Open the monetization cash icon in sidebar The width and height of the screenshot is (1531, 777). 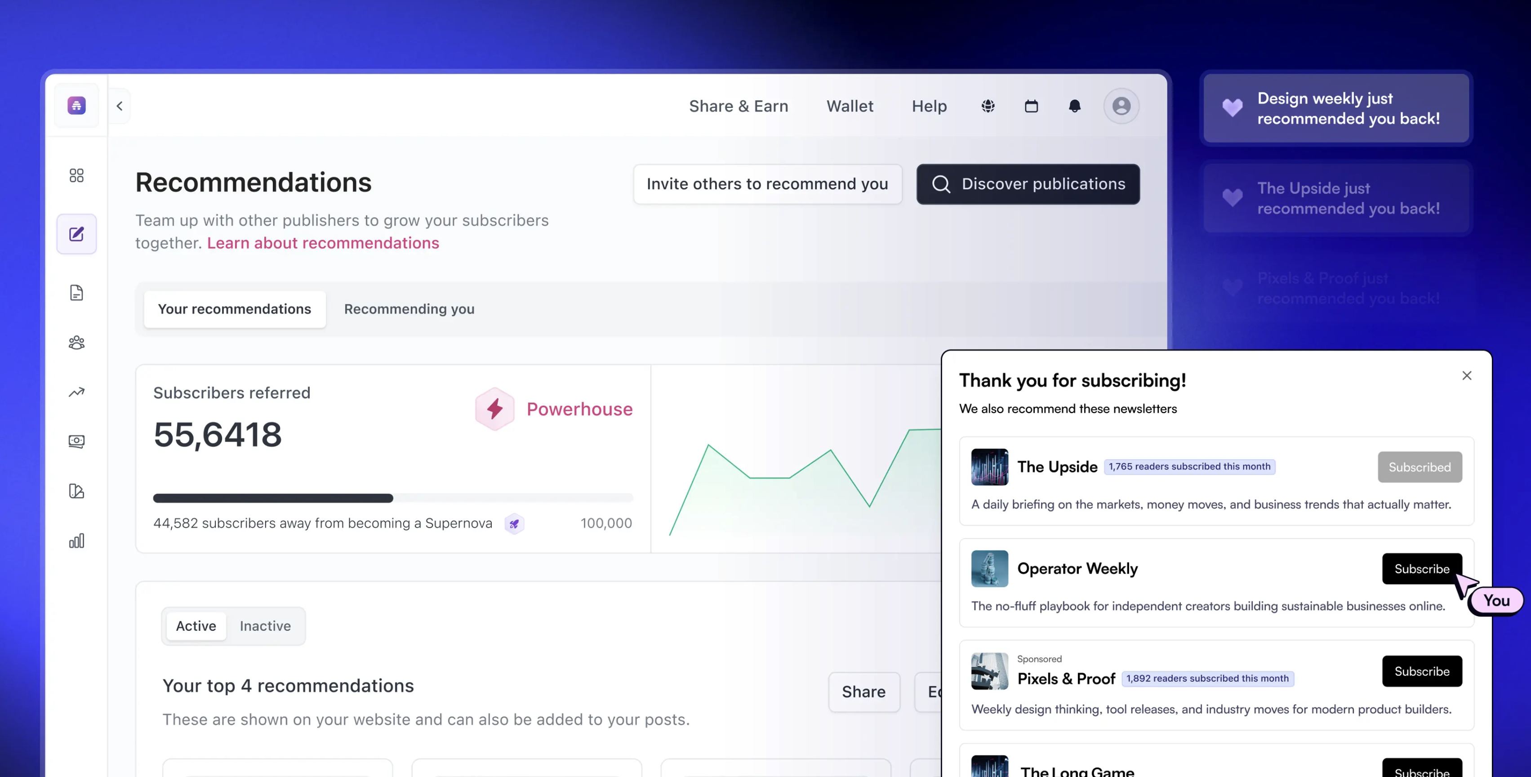click(76, 441)
